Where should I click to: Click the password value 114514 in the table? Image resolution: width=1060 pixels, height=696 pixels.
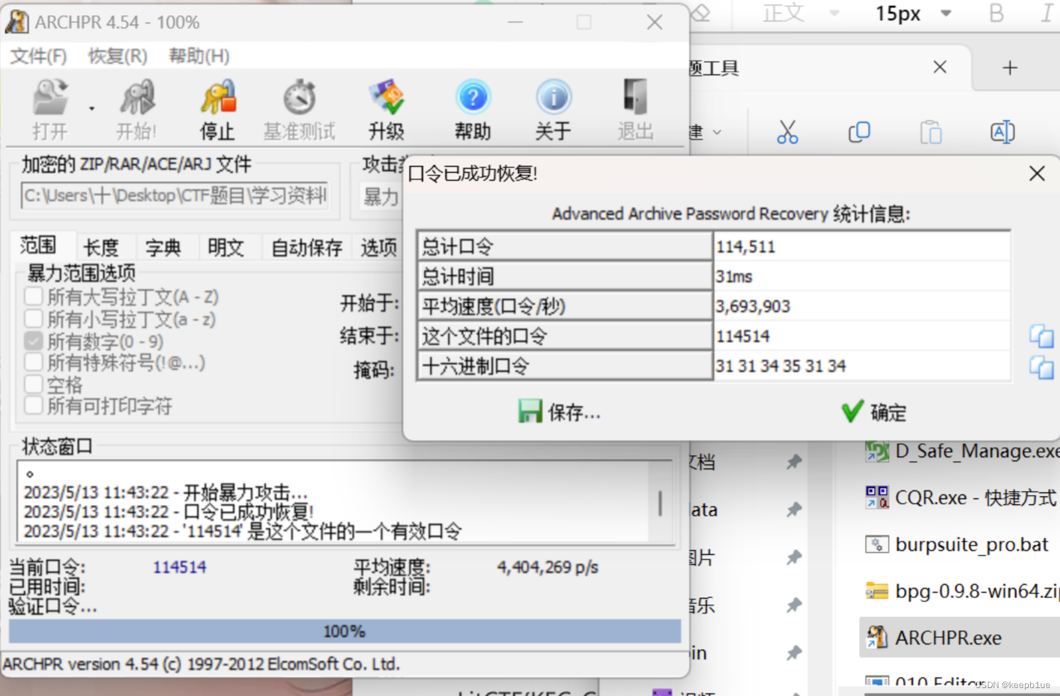point(743,336)
